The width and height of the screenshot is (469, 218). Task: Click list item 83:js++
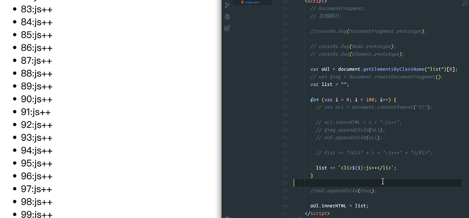point(37,9)
